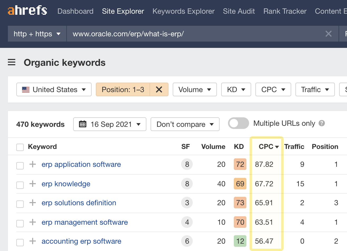Click the SF badge for 'erp management software'
347x251 pixels.
187,222
